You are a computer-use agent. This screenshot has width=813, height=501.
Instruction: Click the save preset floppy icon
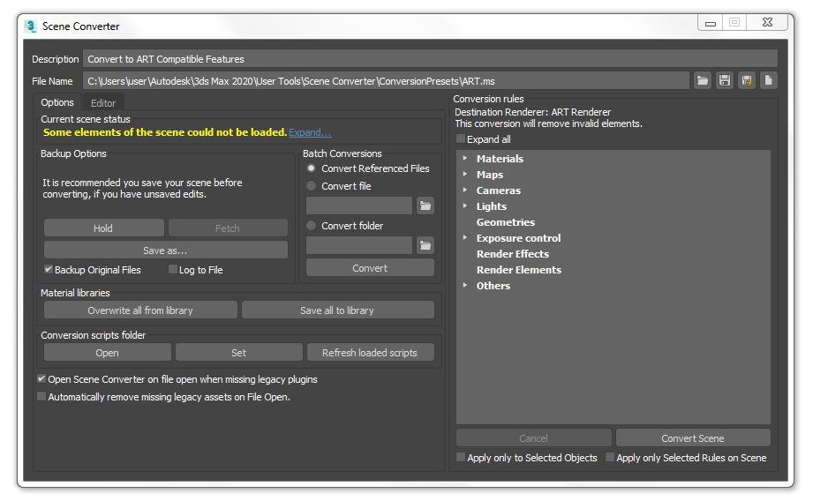(x=725, y=80)
